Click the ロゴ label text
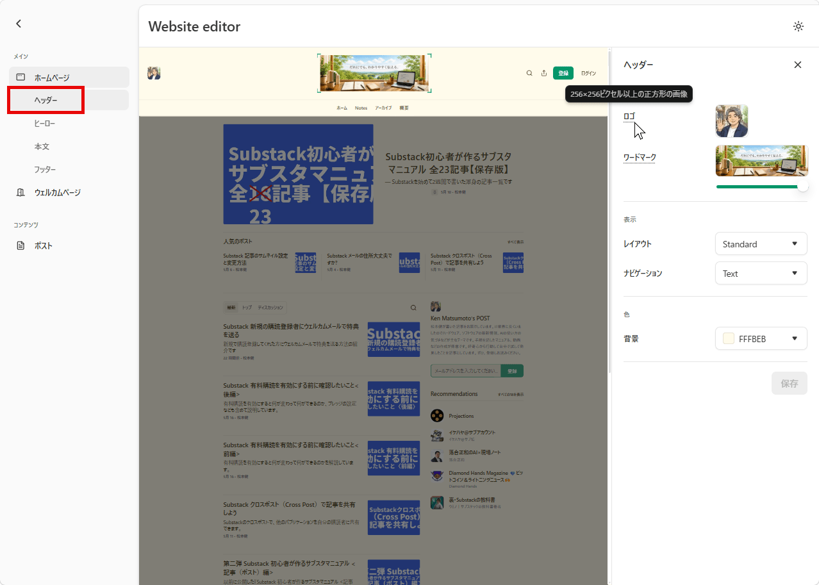The height and width of the screenshot is (585, 819). tap(629, 116)
